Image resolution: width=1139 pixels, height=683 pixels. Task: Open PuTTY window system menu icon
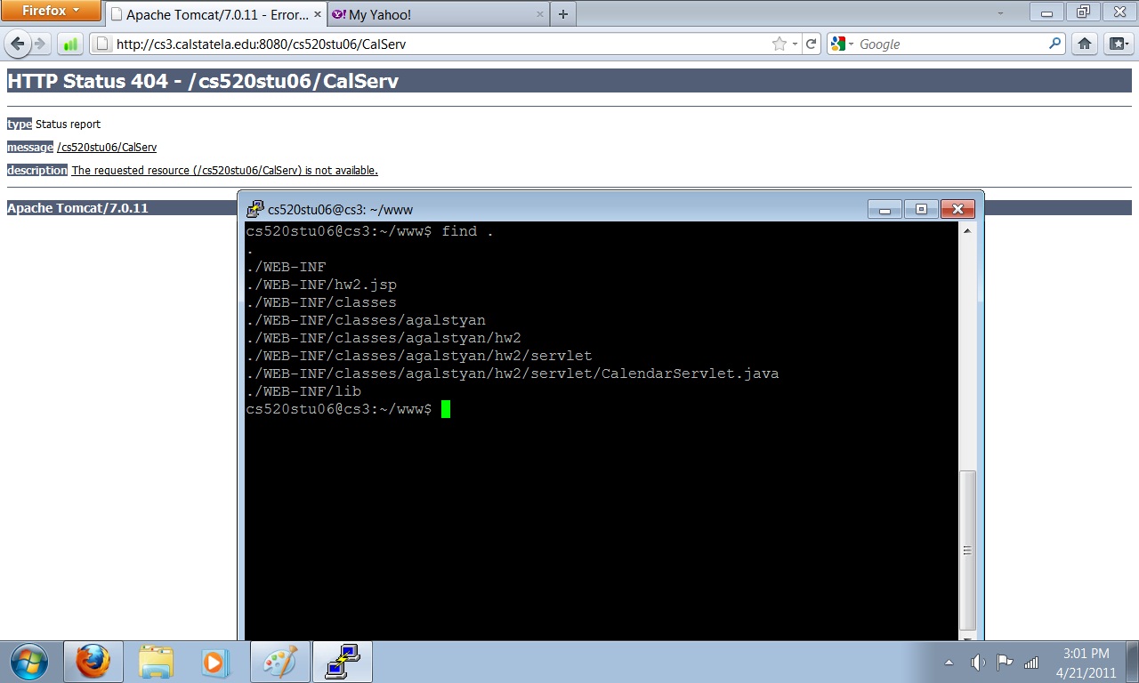(255, 210)
